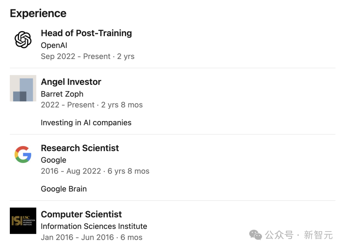
Task: Open the Head of Post-Training title
Action: coord(86,33)
